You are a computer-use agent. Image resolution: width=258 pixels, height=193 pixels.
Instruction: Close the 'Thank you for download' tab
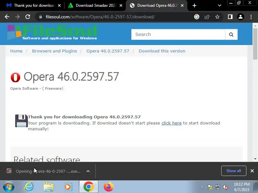pyautogui.click(x=59, y=5)
